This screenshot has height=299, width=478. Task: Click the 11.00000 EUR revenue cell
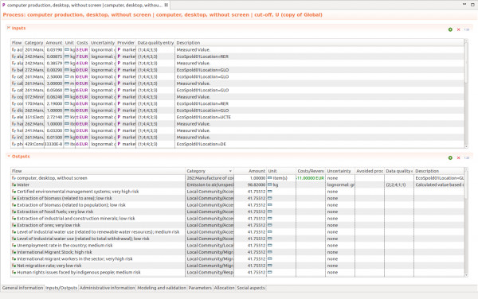point(311,178)
